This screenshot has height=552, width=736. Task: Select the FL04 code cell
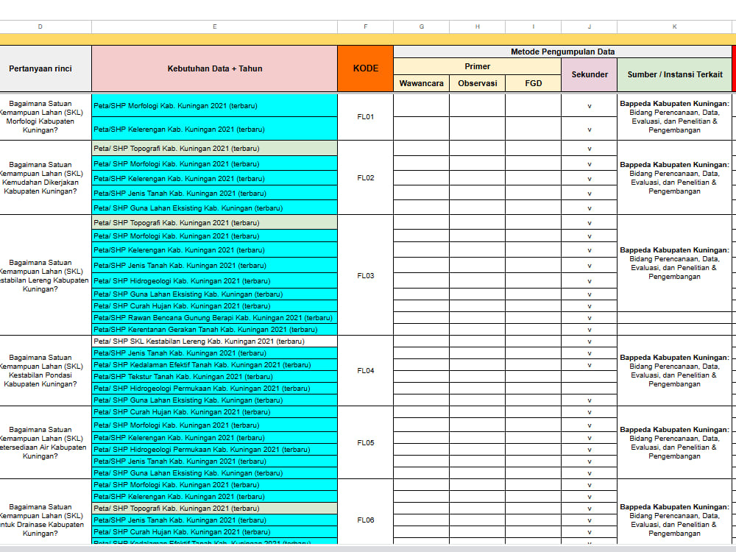tap(365, 371)
